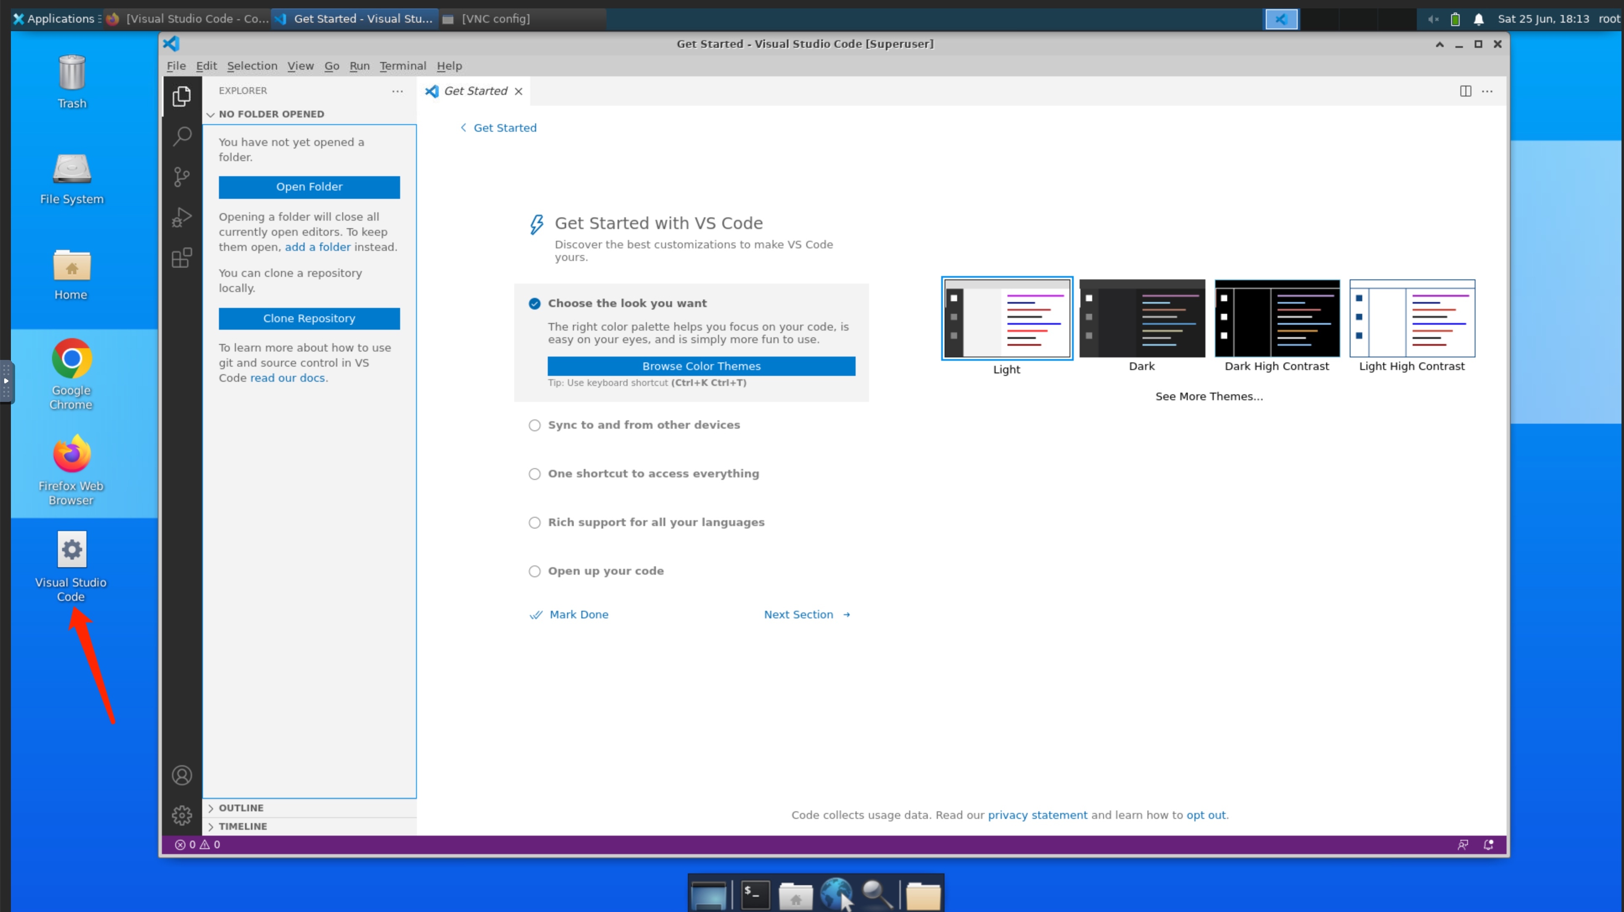Open Home folder desktop icon
The height and width of the screenshot is (912, 1624).
click(71, 274)
